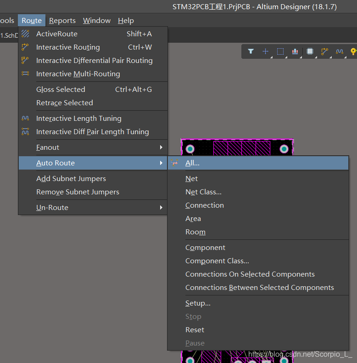
Task: Choose Interactive Multi-Routing
Action: (x=93, y=74)
